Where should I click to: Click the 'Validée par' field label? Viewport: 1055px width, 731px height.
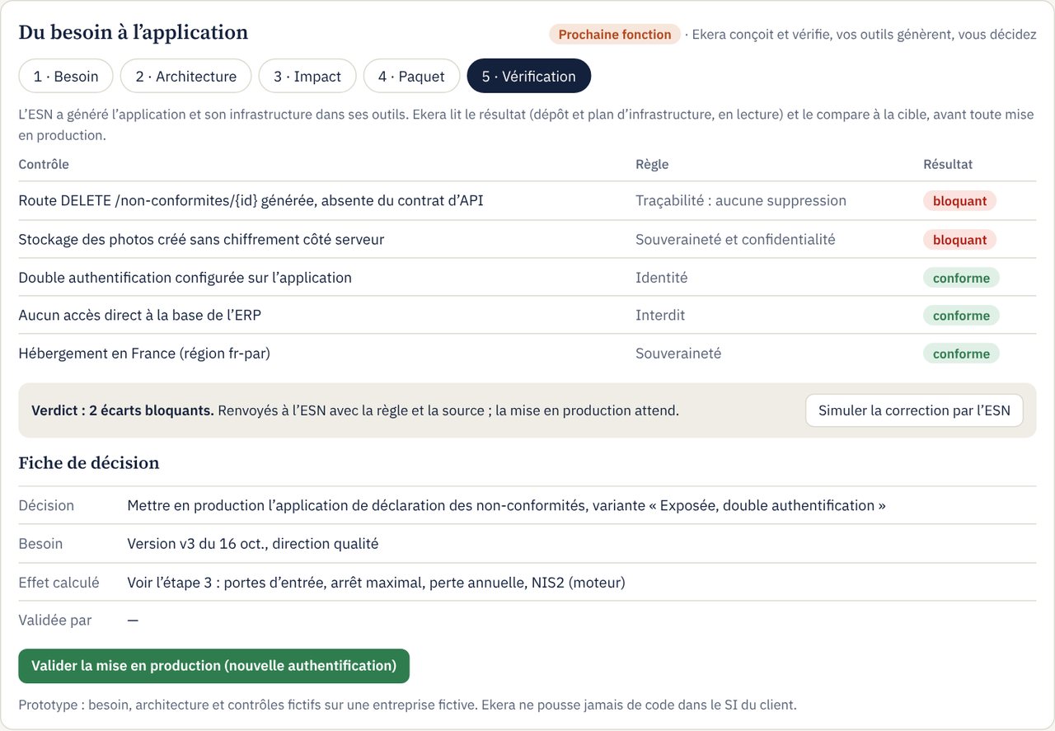pyautogui.click(x=55, y=621)
